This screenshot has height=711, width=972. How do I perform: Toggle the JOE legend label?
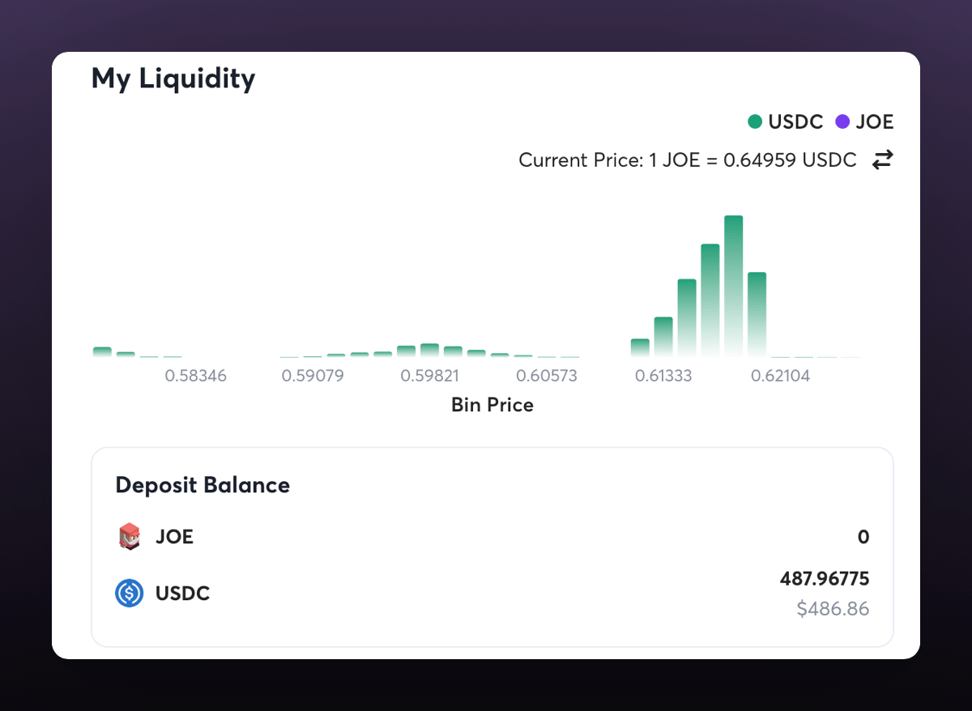coord(875,122)
